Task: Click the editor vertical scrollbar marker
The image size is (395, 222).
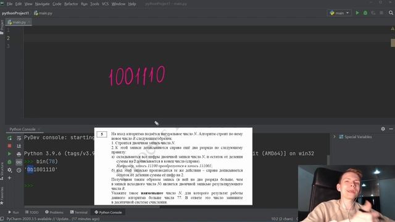Action: click(x=393, y=43)
